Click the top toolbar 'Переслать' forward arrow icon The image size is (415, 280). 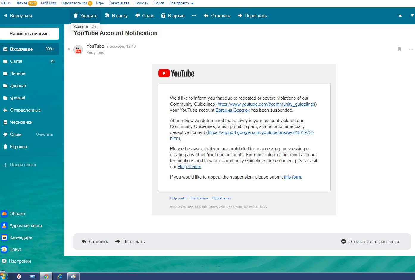(240, 15)
